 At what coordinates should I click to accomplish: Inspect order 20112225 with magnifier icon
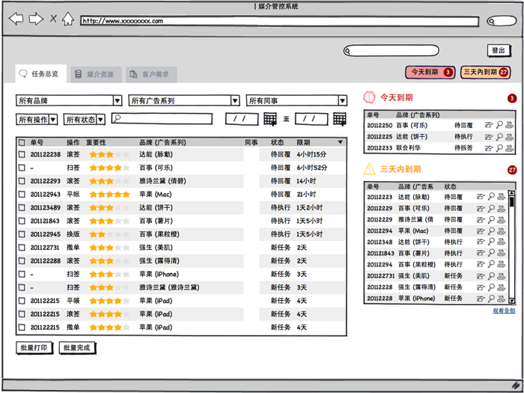click(499, 137)
